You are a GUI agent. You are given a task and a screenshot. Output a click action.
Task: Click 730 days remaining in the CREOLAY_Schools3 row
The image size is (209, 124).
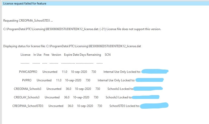pos(96,97)
